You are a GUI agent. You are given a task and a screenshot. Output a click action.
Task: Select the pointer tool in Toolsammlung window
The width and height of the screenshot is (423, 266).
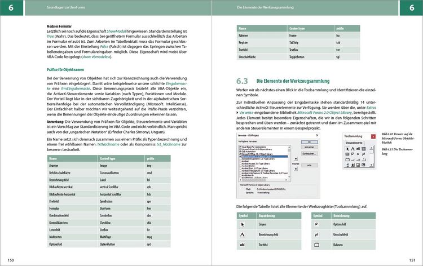pyautogui.click(x=347, y=149)
